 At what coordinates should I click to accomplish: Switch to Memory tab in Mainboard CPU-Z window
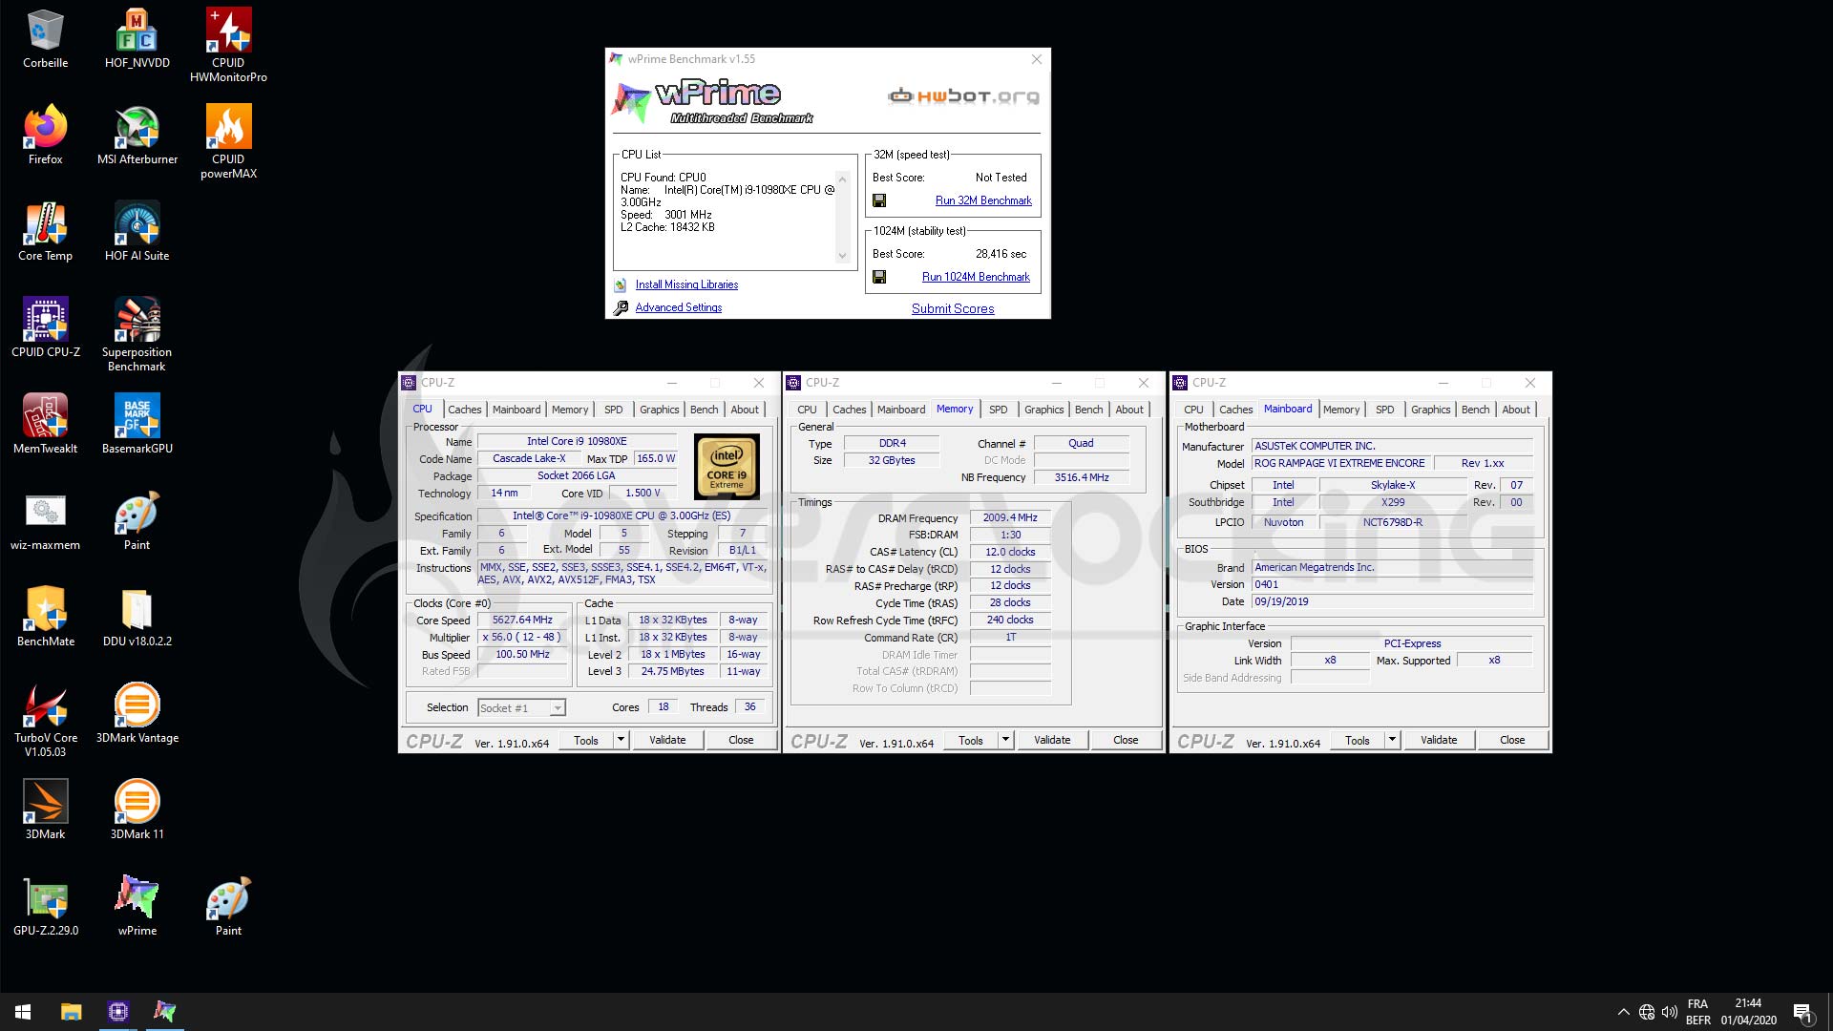tap(1341, 410)
